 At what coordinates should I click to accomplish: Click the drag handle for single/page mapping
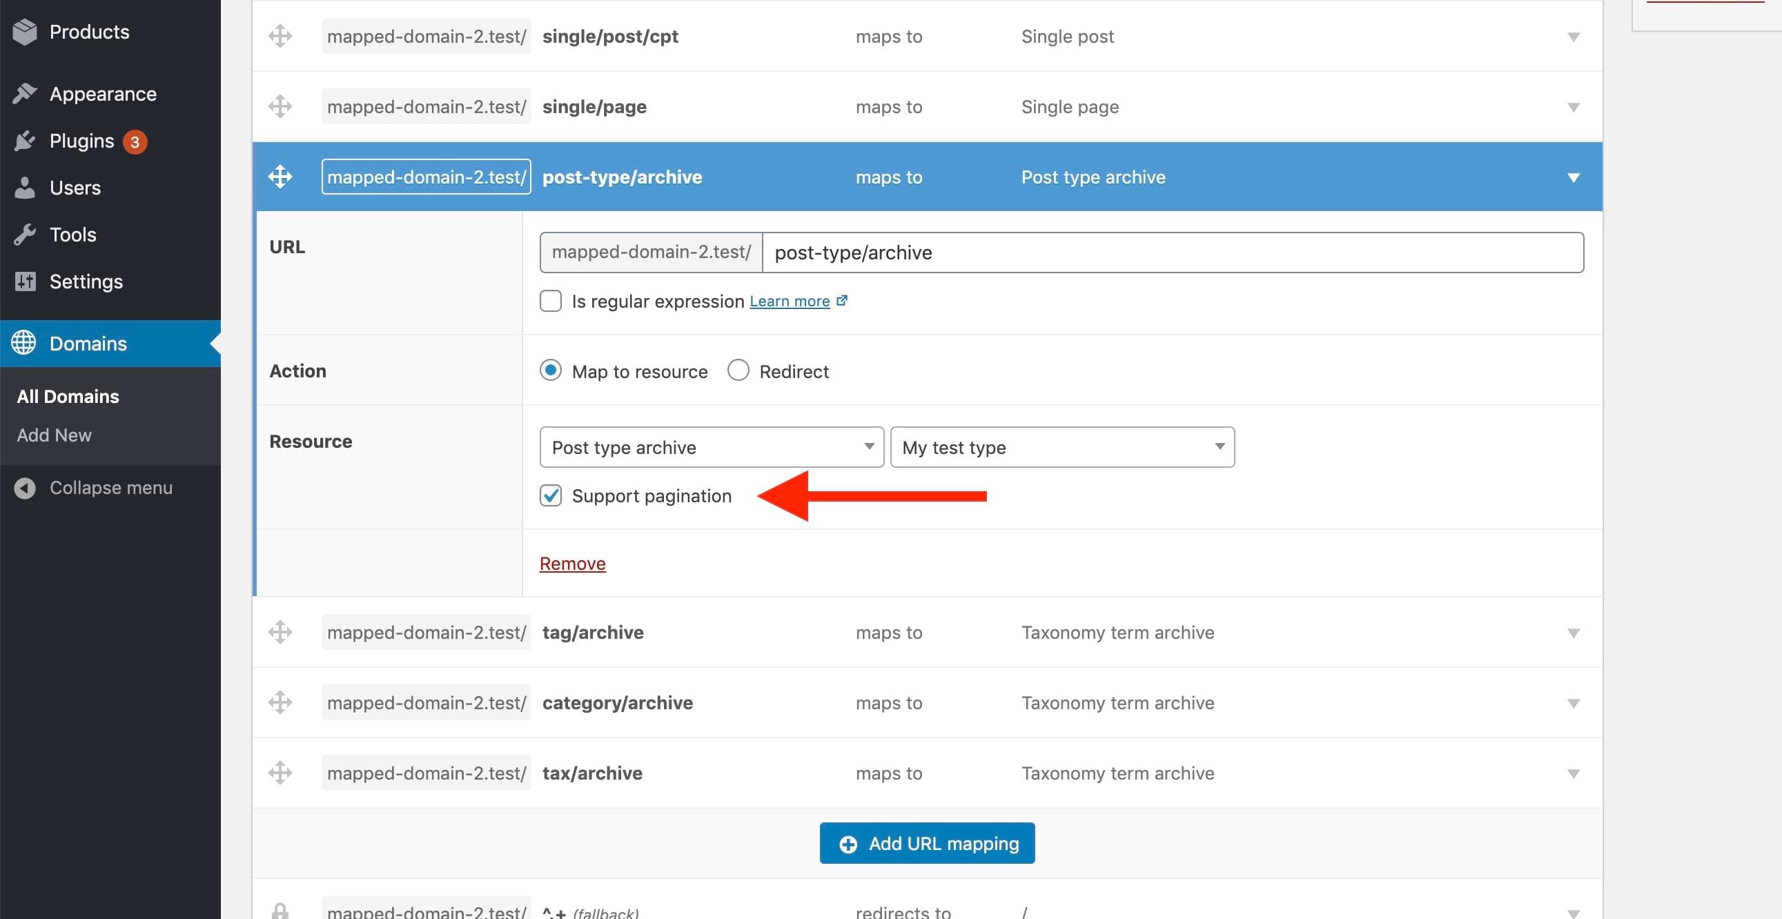[280, 106]
